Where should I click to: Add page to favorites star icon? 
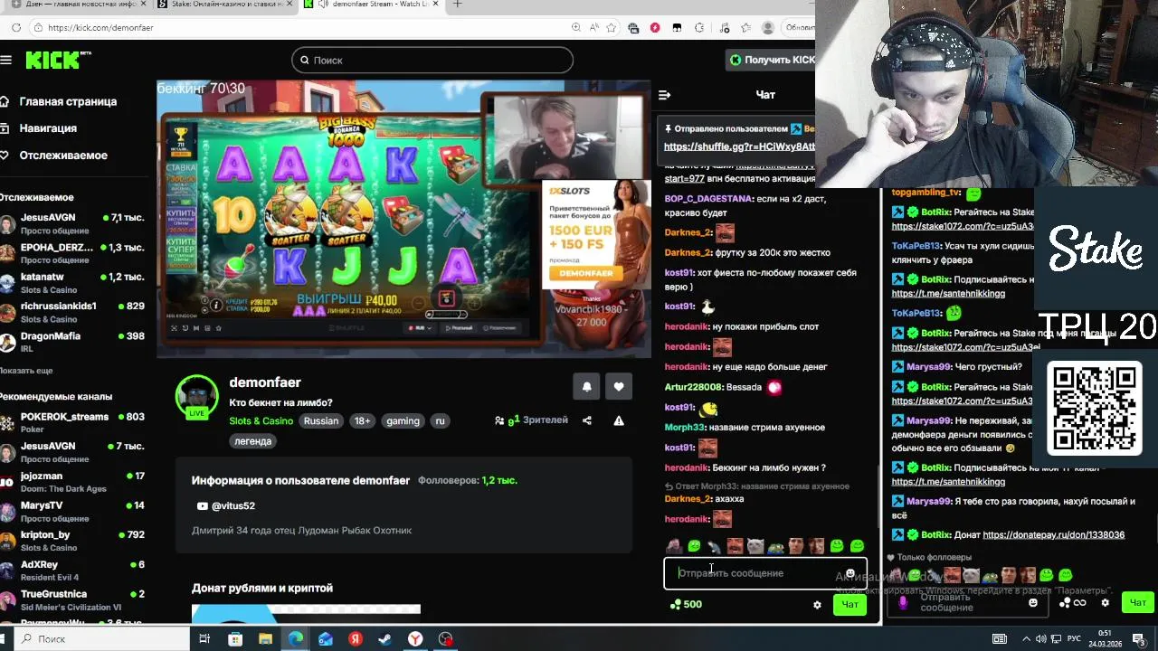(x=613, y=28)
